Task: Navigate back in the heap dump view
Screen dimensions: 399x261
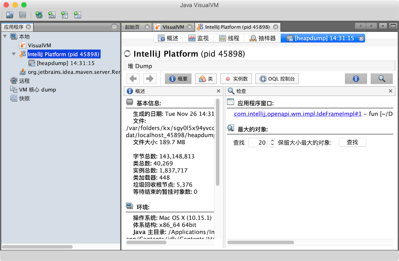Action: (133, 78)
